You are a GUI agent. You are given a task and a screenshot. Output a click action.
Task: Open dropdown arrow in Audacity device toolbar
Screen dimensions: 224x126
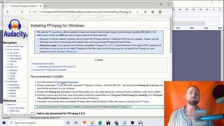point(203,23)
